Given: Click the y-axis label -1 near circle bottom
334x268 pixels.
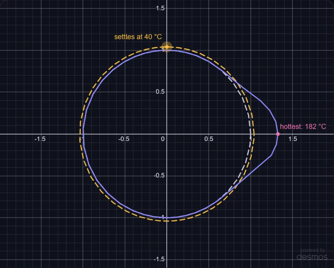Looking at the screenshot, I should 162,217.
